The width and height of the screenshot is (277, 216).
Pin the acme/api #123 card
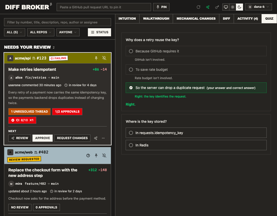(x=96, y=58)
